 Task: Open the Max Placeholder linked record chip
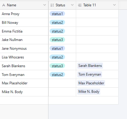91,83
